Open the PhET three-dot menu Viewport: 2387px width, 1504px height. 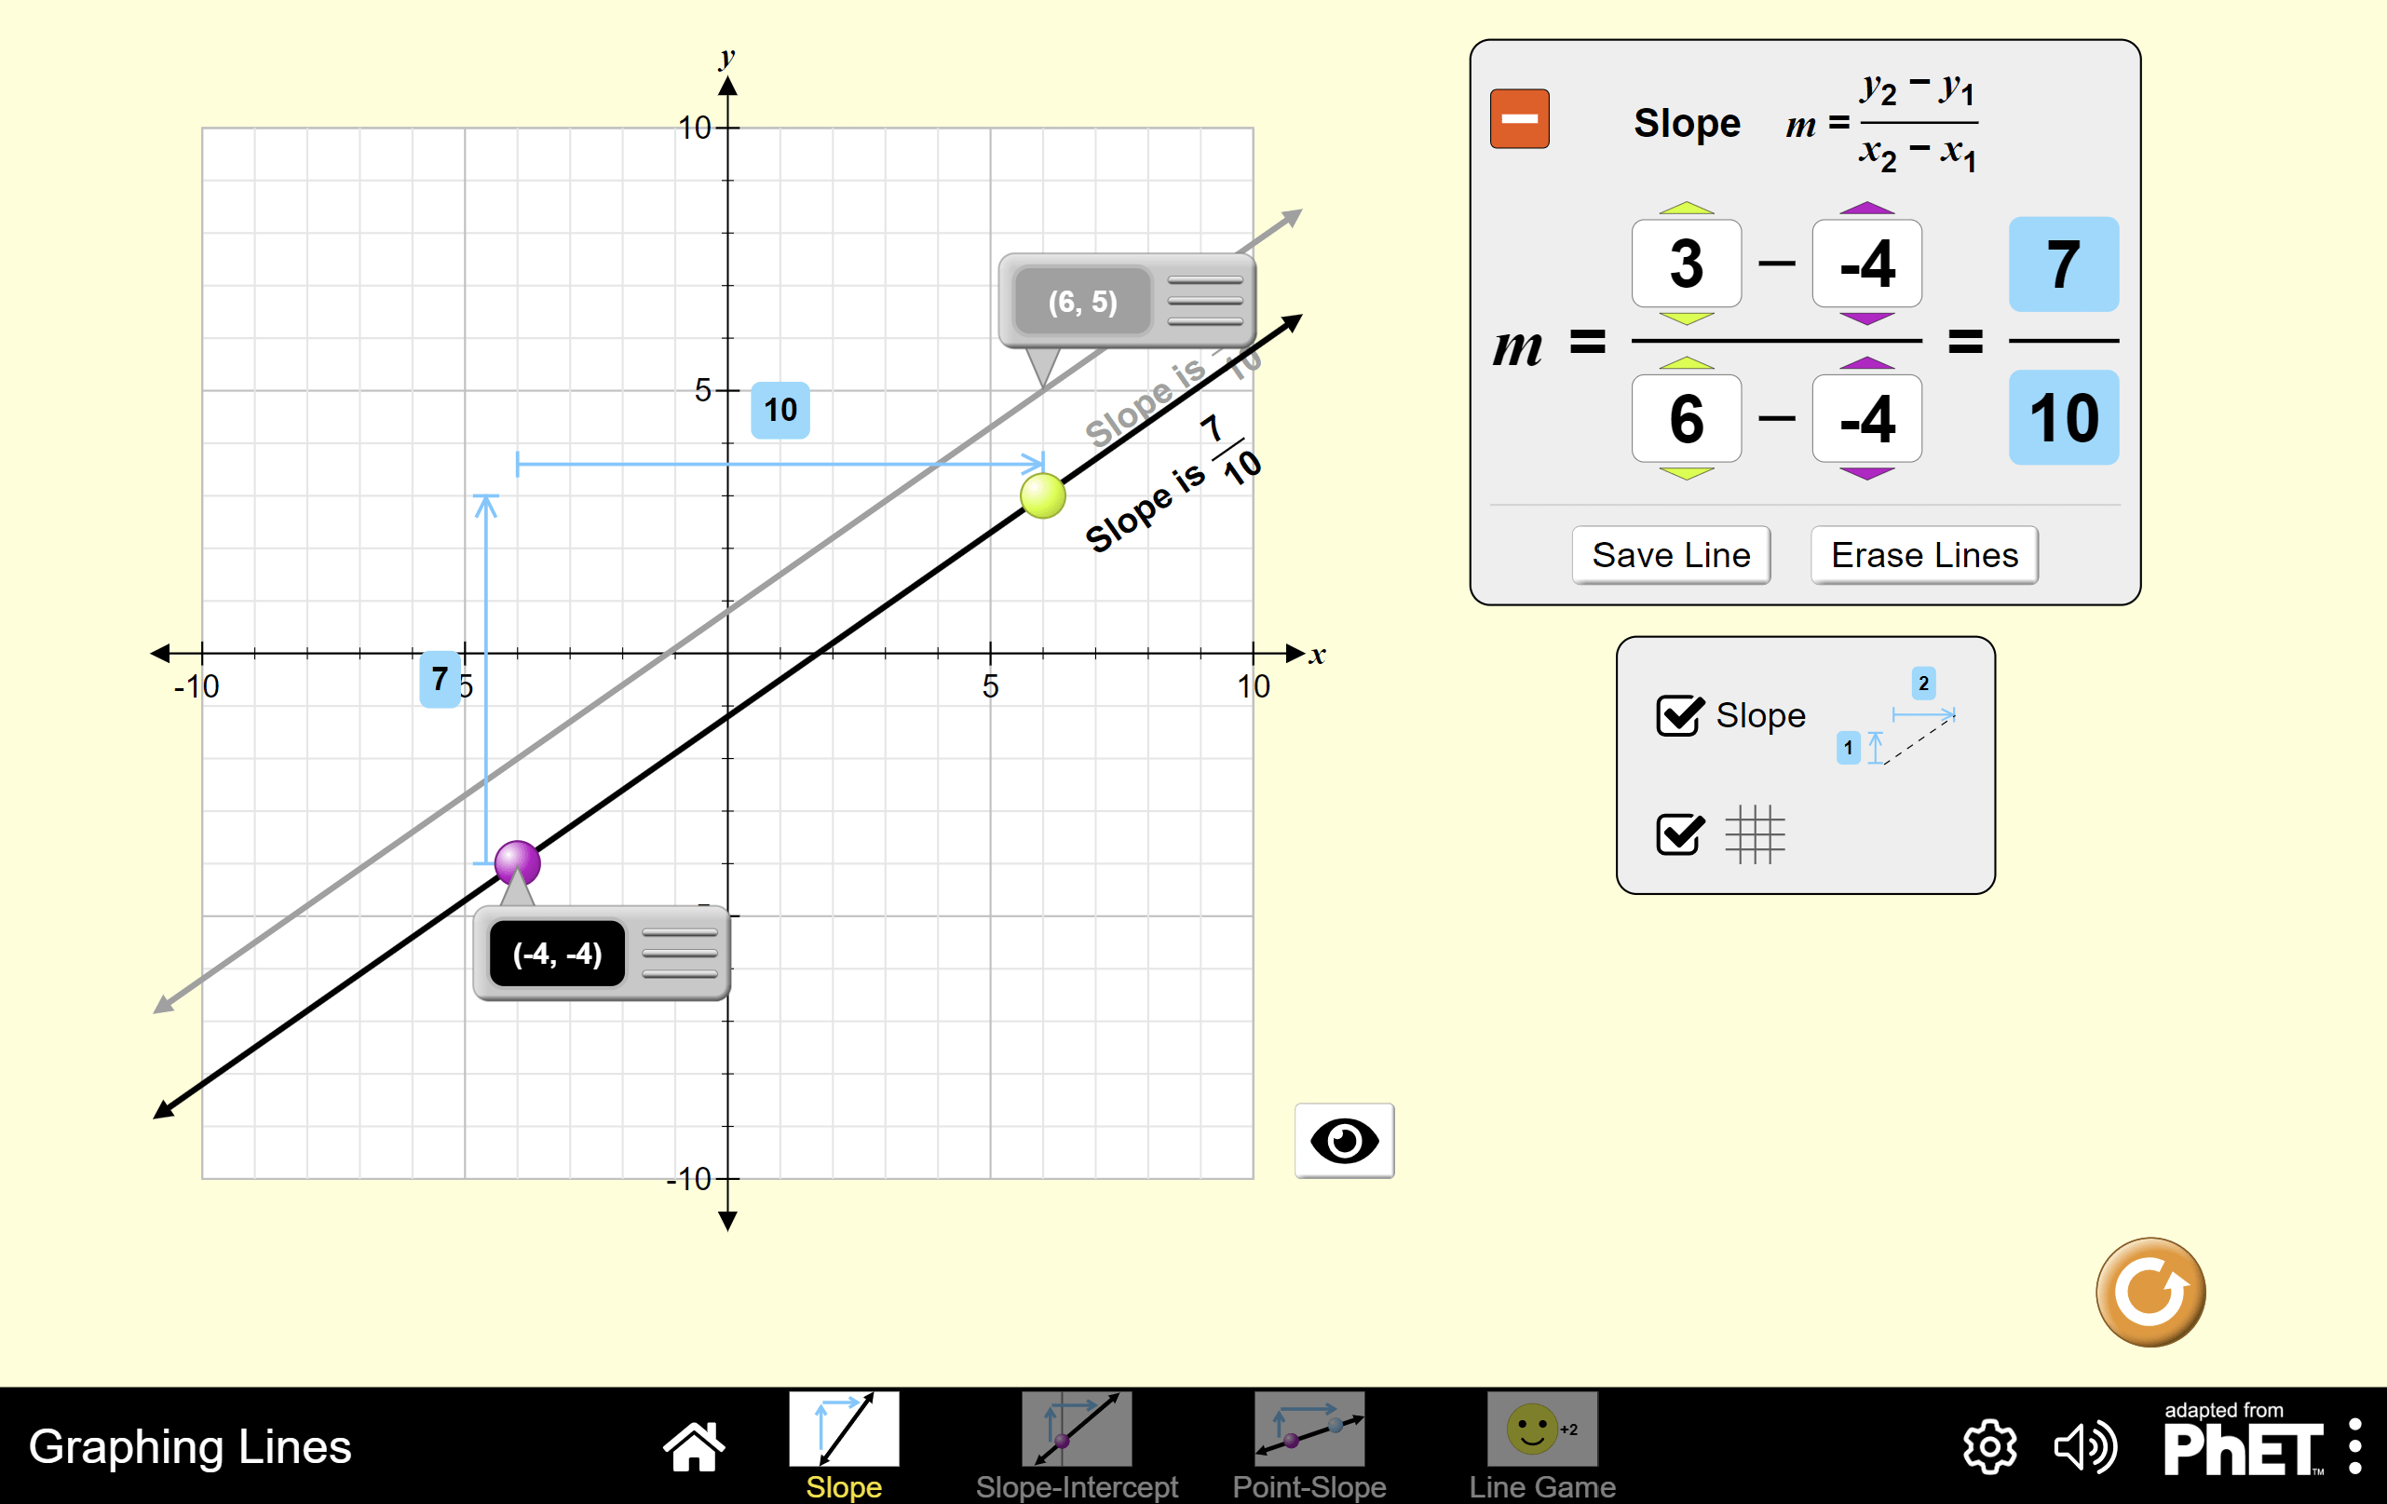click(2354, 1446)
